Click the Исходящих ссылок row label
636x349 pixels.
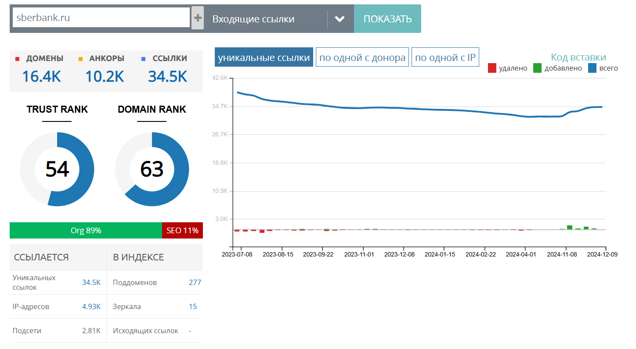(145, 331)
